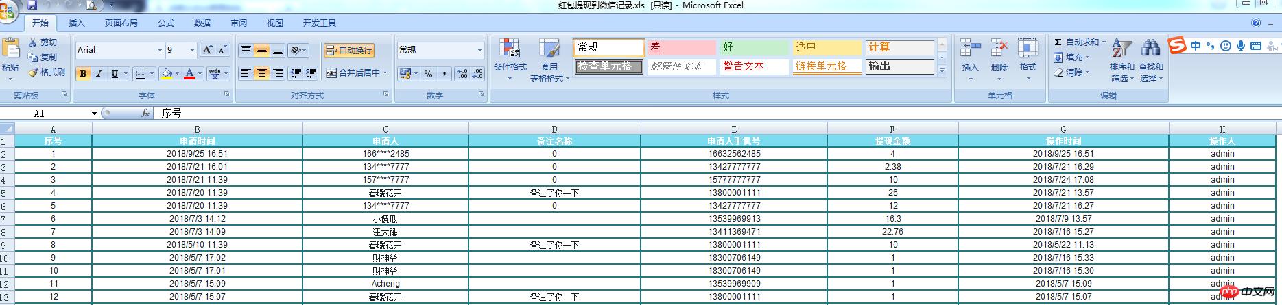This screenshot has width=1282, height=305.
Task: Click the Sort and Filter (排序和筛选) icon
Action: click(1121, 49)
